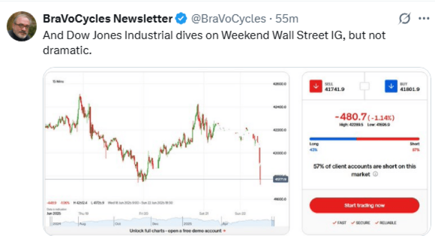
Task: Open BraVoCycles profile avatar photo
Action: click(x=21, y=26)
